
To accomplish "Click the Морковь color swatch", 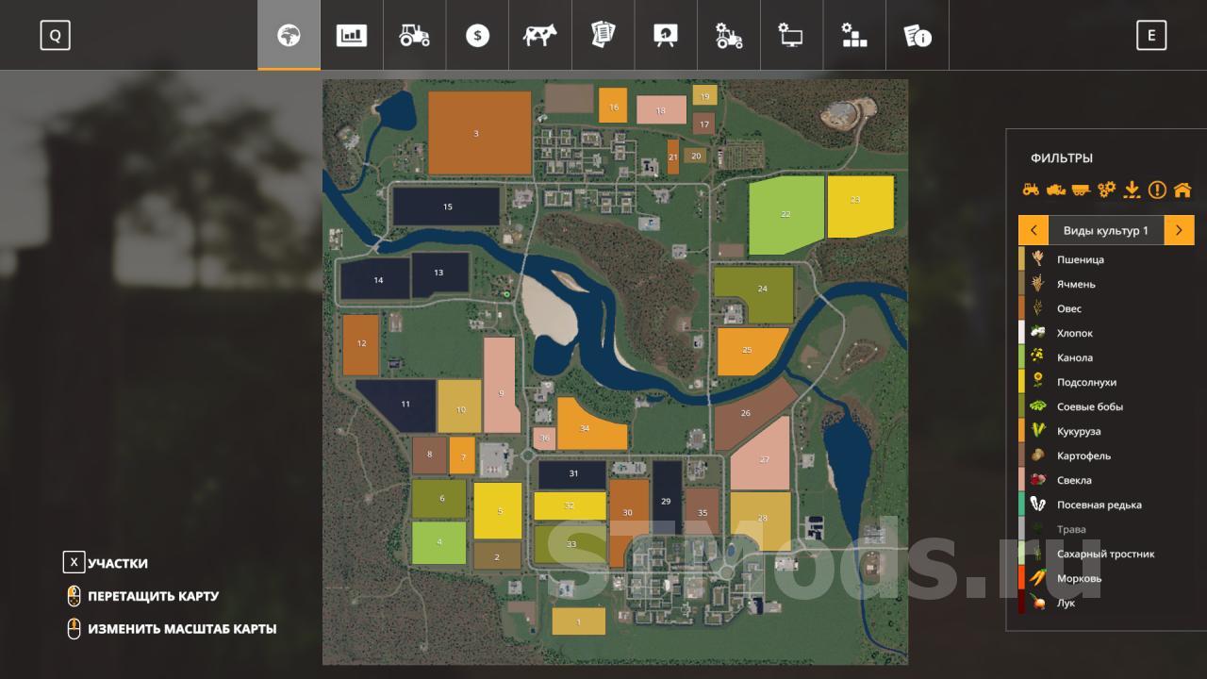I will [1021, 578].
